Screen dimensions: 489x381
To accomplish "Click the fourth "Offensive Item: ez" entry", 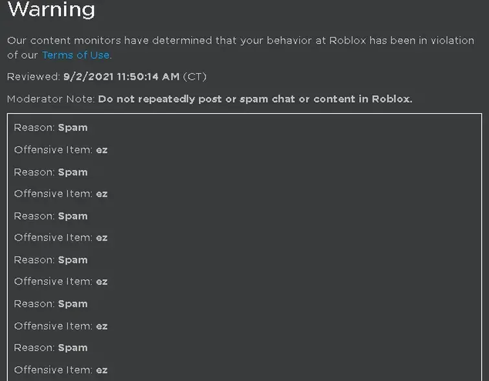I will point(61,281).
